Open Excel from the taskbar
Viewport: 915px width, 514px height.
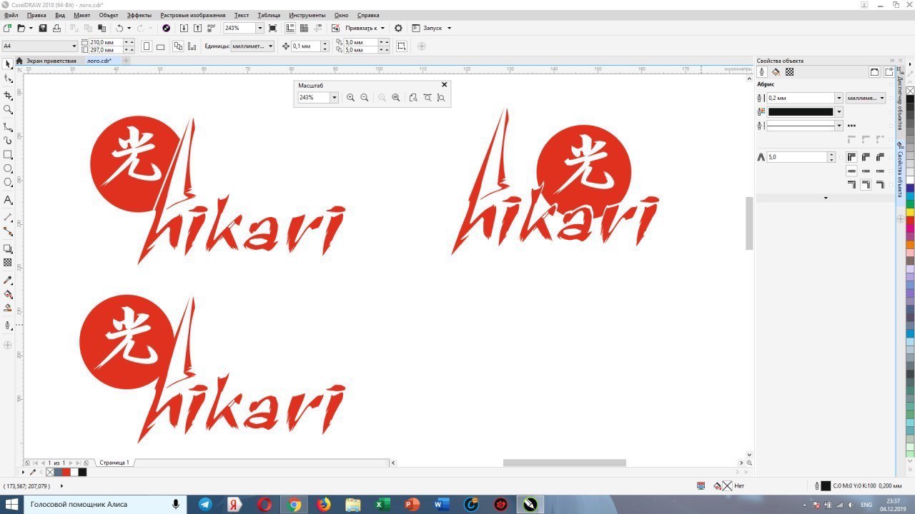[x=382, y=505]
